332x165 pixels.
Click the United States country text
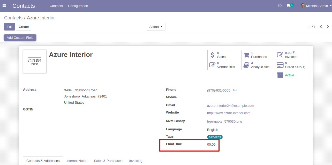[74, 102]
